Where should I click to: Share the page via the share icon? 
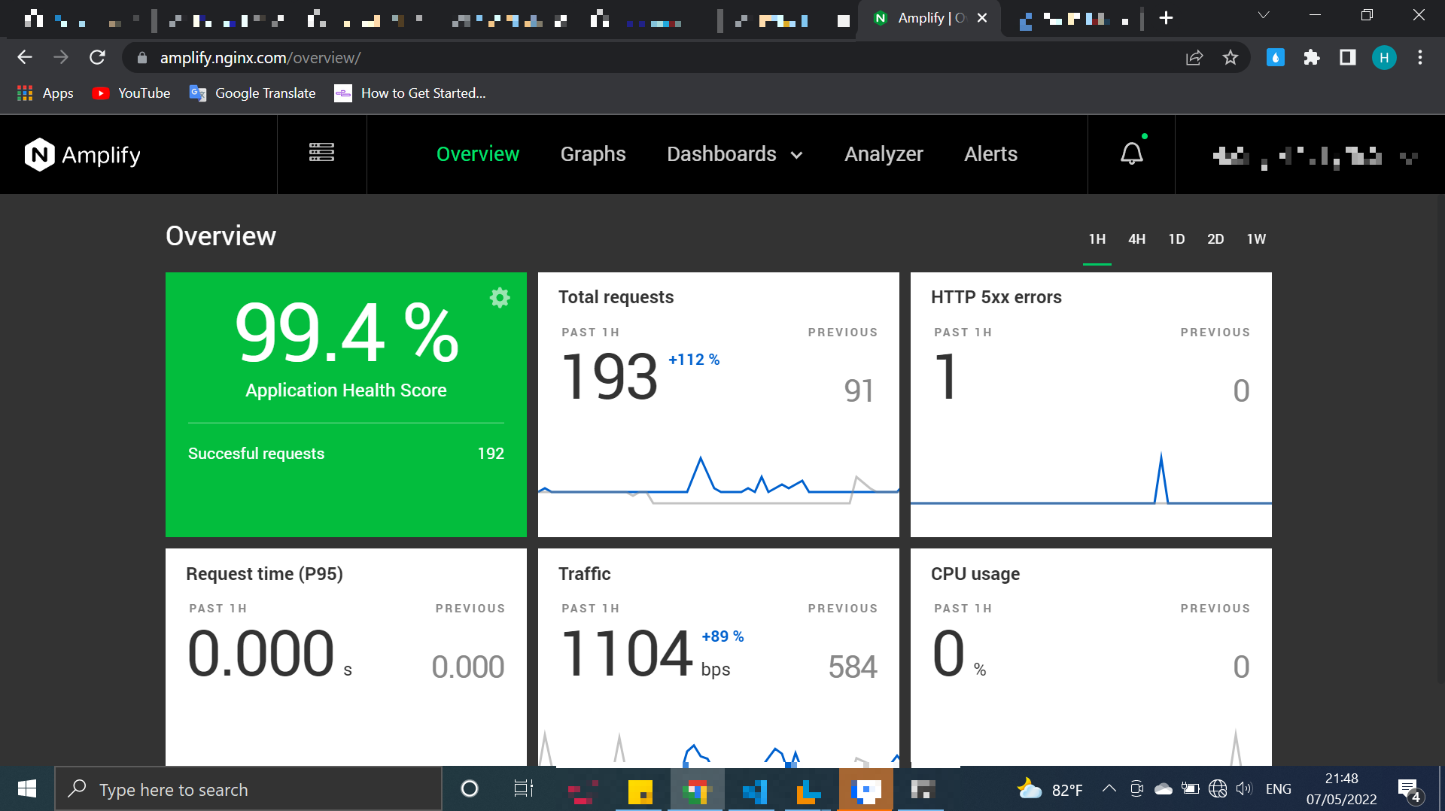pos(1194,57)
